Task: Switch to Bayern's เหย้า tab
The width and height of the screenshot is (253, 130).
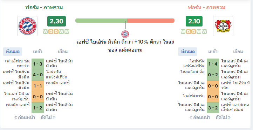Action: coord(37,52)
